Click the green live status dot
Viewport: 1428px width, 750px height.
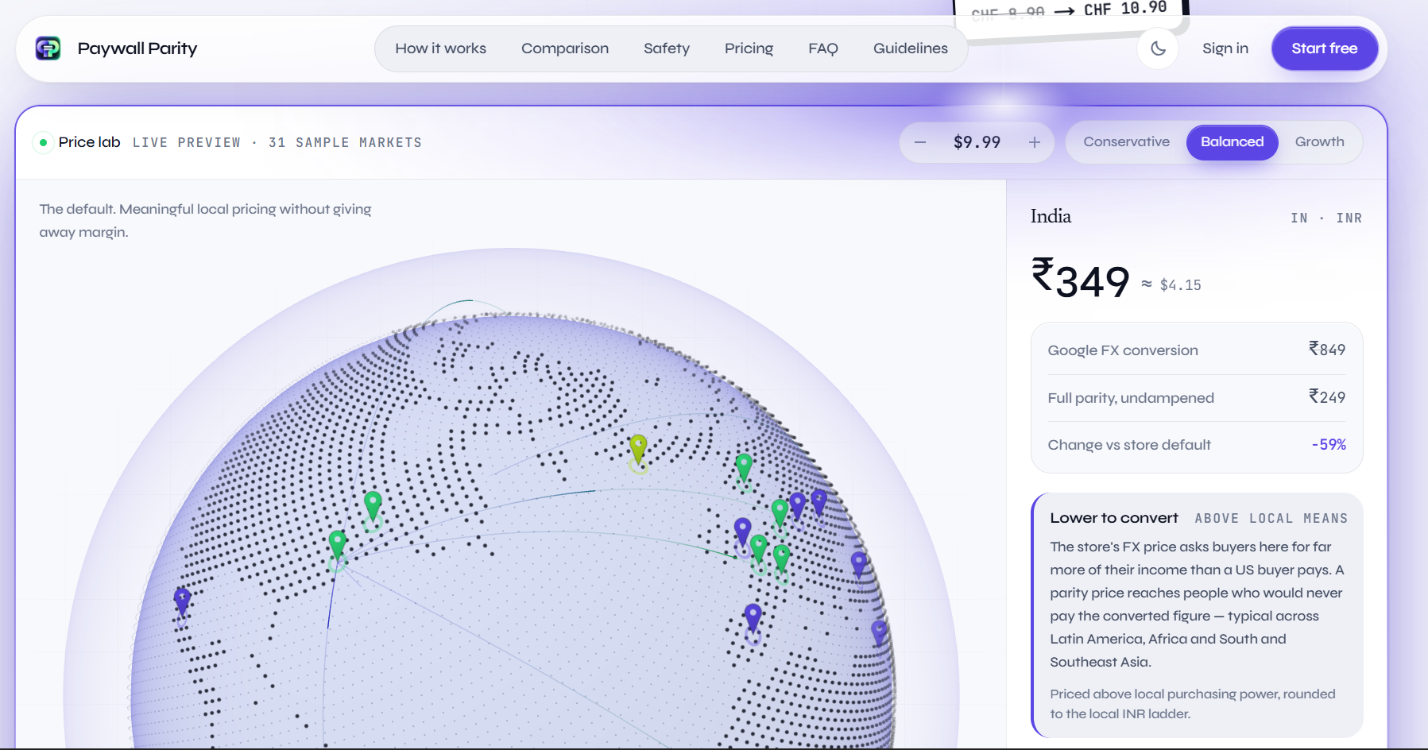coord(43,142)
